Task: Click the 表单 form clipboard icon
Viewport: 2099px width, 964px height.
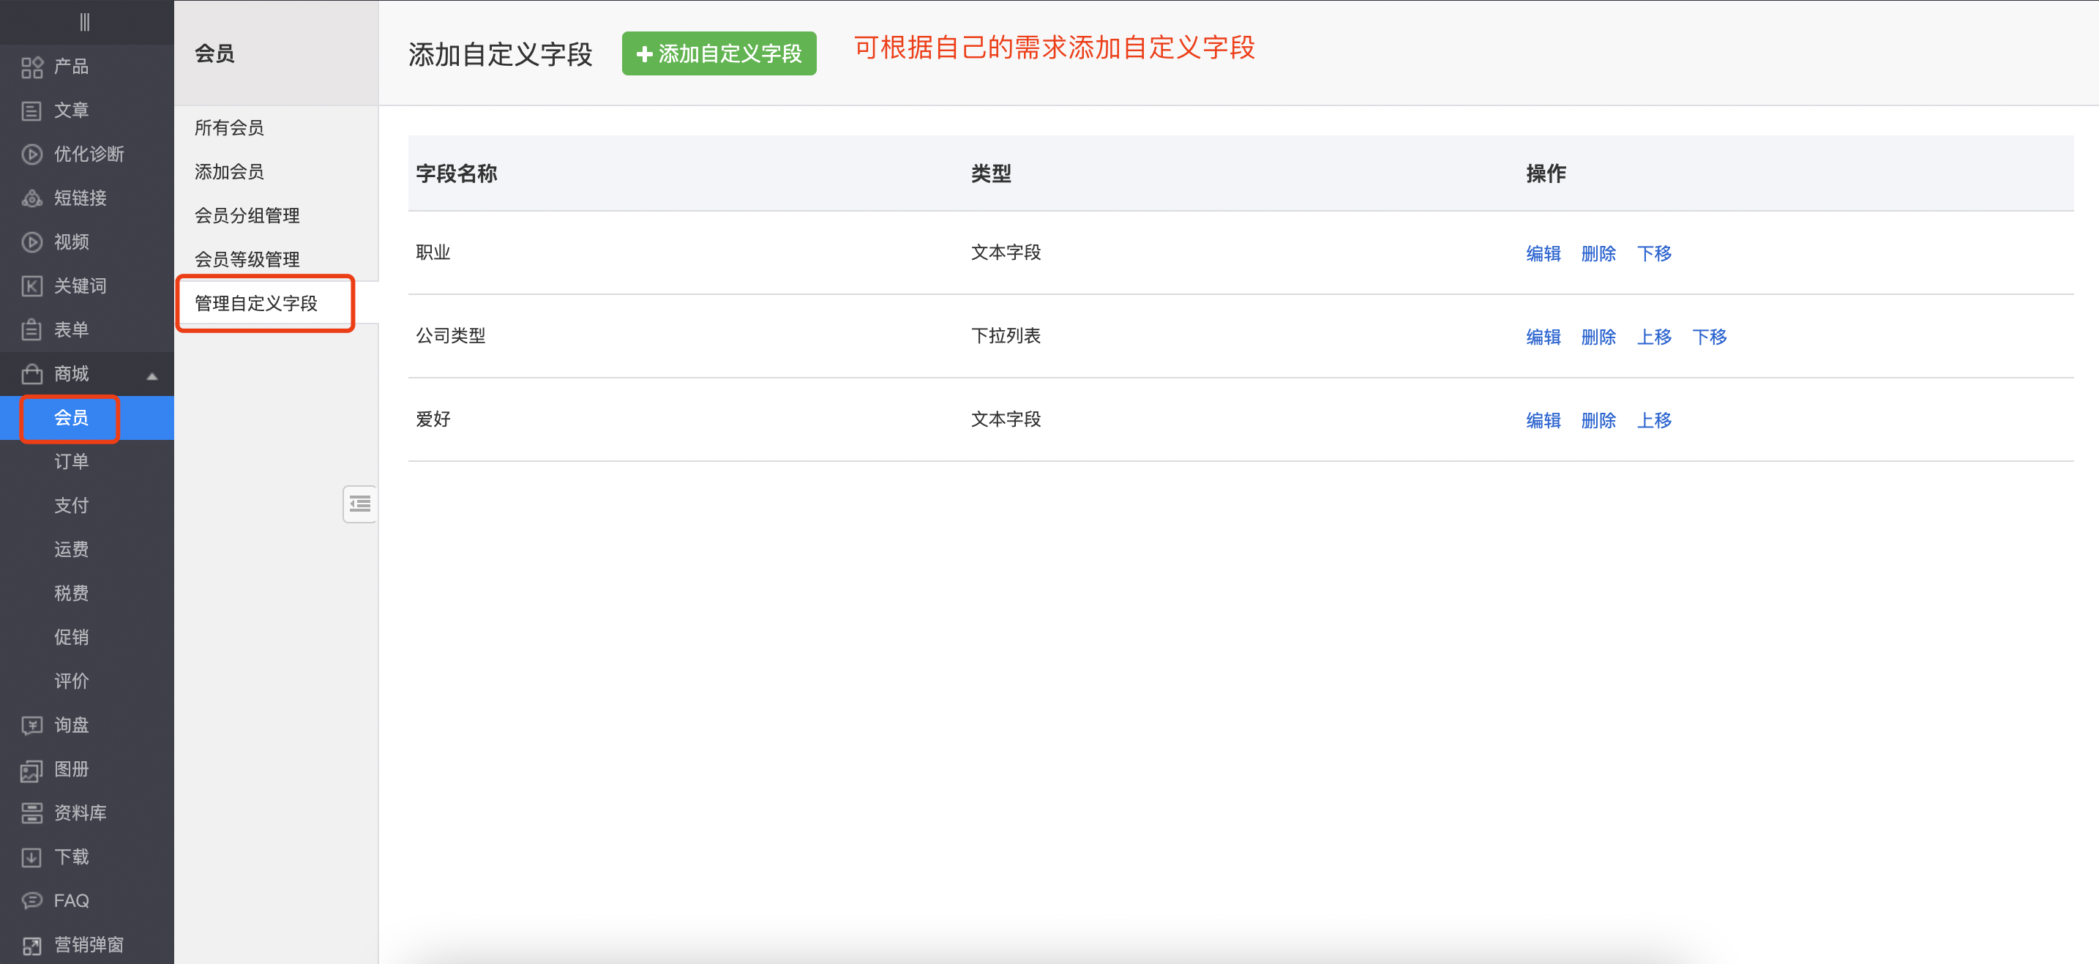Action: tap(31, 330)
